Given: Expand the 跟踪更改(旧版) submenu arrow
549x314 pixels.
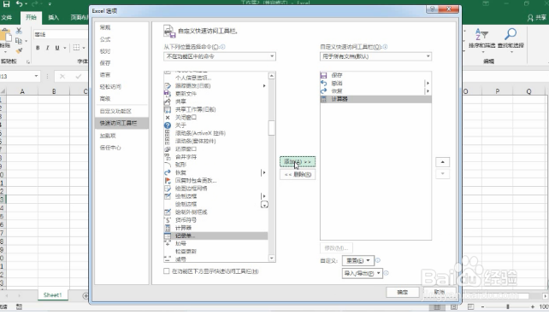Looking at the screenshot, I should (264, 85).
